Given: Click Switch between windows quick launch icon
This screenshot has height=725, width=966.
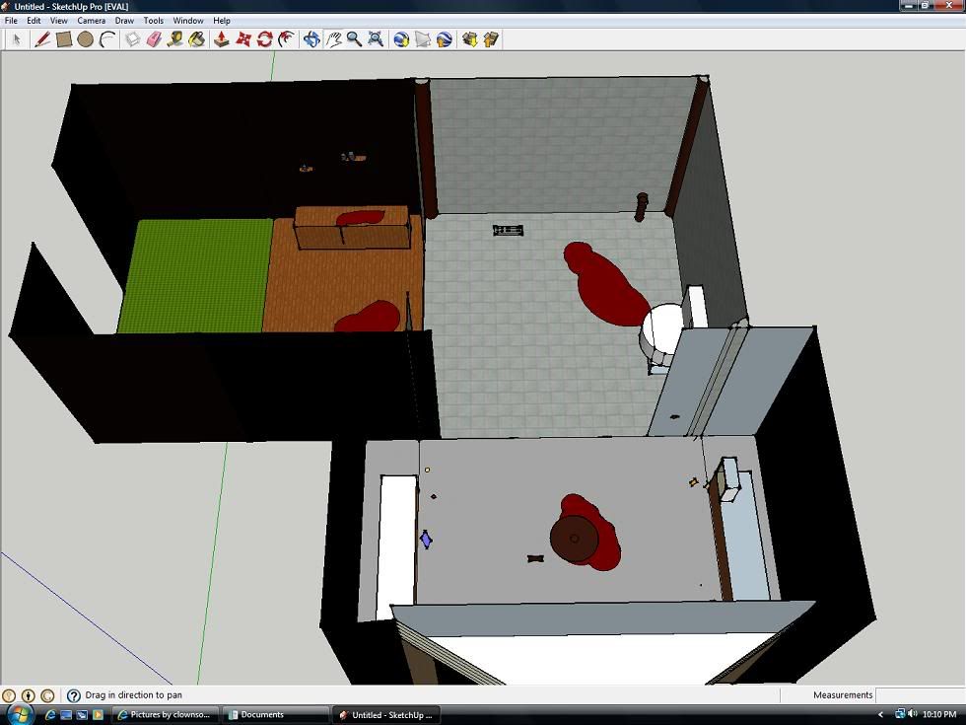Looking at the screenshot, I should pyautogui.click(x=82, y=715).
